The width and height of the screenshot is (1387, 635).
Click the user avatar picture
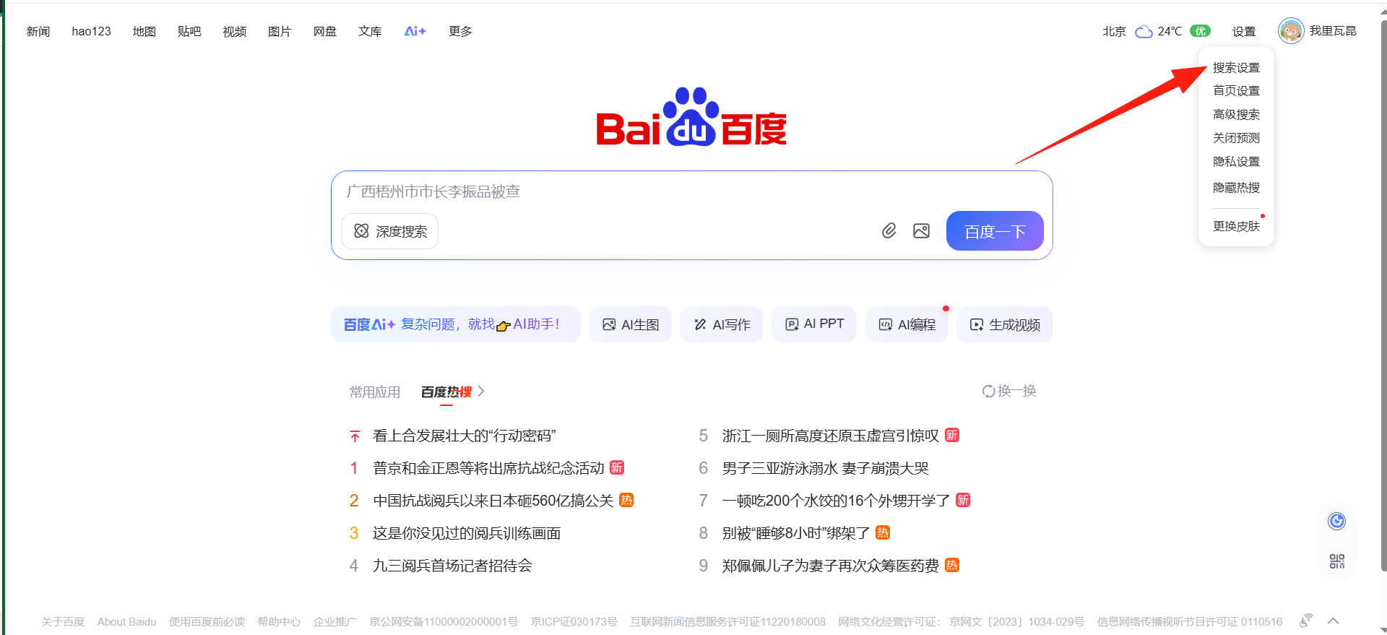[1290, 31]
